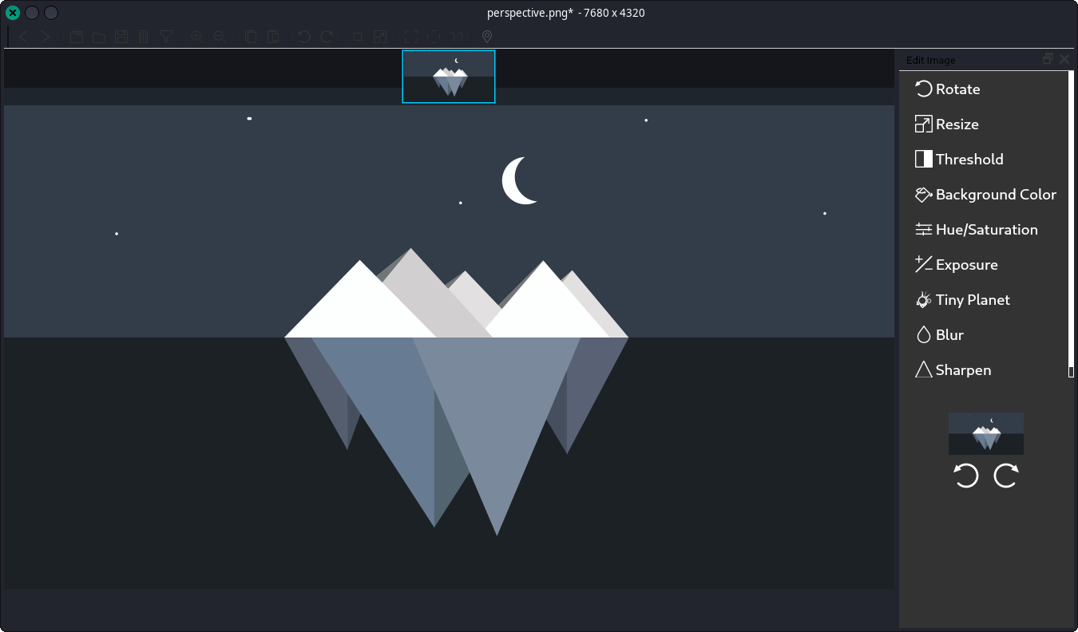Open the Hue/Saturation adjustment
This screenshot has height=632, width=1078.
click(x=986, y=230)
